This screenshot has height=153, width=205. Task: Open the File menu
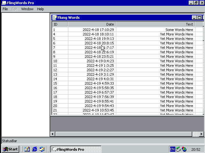coord(5,9)
